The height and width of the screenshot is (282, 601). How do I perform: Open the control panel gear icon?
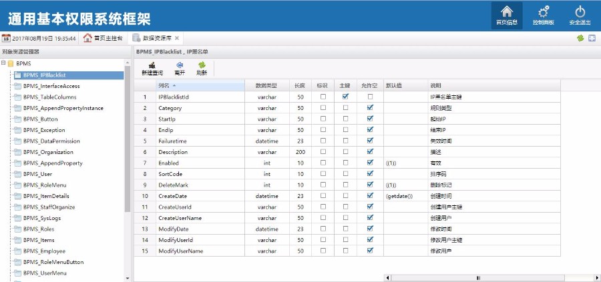[x=543, y=12]
